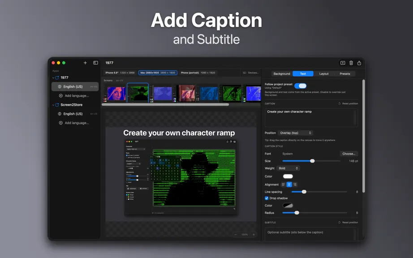Click the 1977 app icon in sidebar
This screenshot has height=258, width=413.
[57, 77]
